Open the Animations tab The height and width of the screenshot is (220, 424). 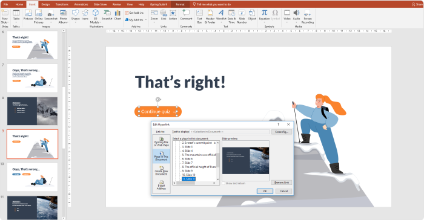[81, 4]
